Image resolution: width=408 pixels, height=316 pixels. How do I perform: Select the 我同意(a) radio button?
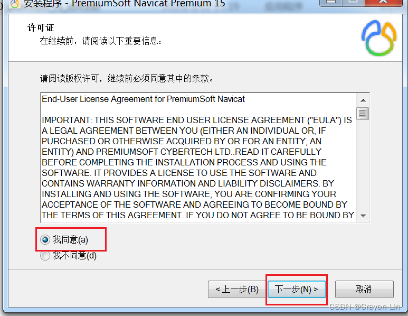[x=45, y=239]
